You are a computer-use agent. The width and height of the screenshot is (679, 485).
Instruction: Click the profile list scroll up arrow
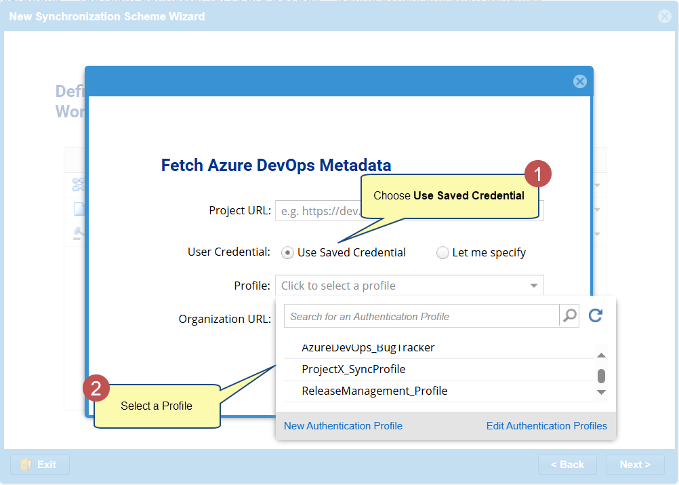tap(601, 355)
